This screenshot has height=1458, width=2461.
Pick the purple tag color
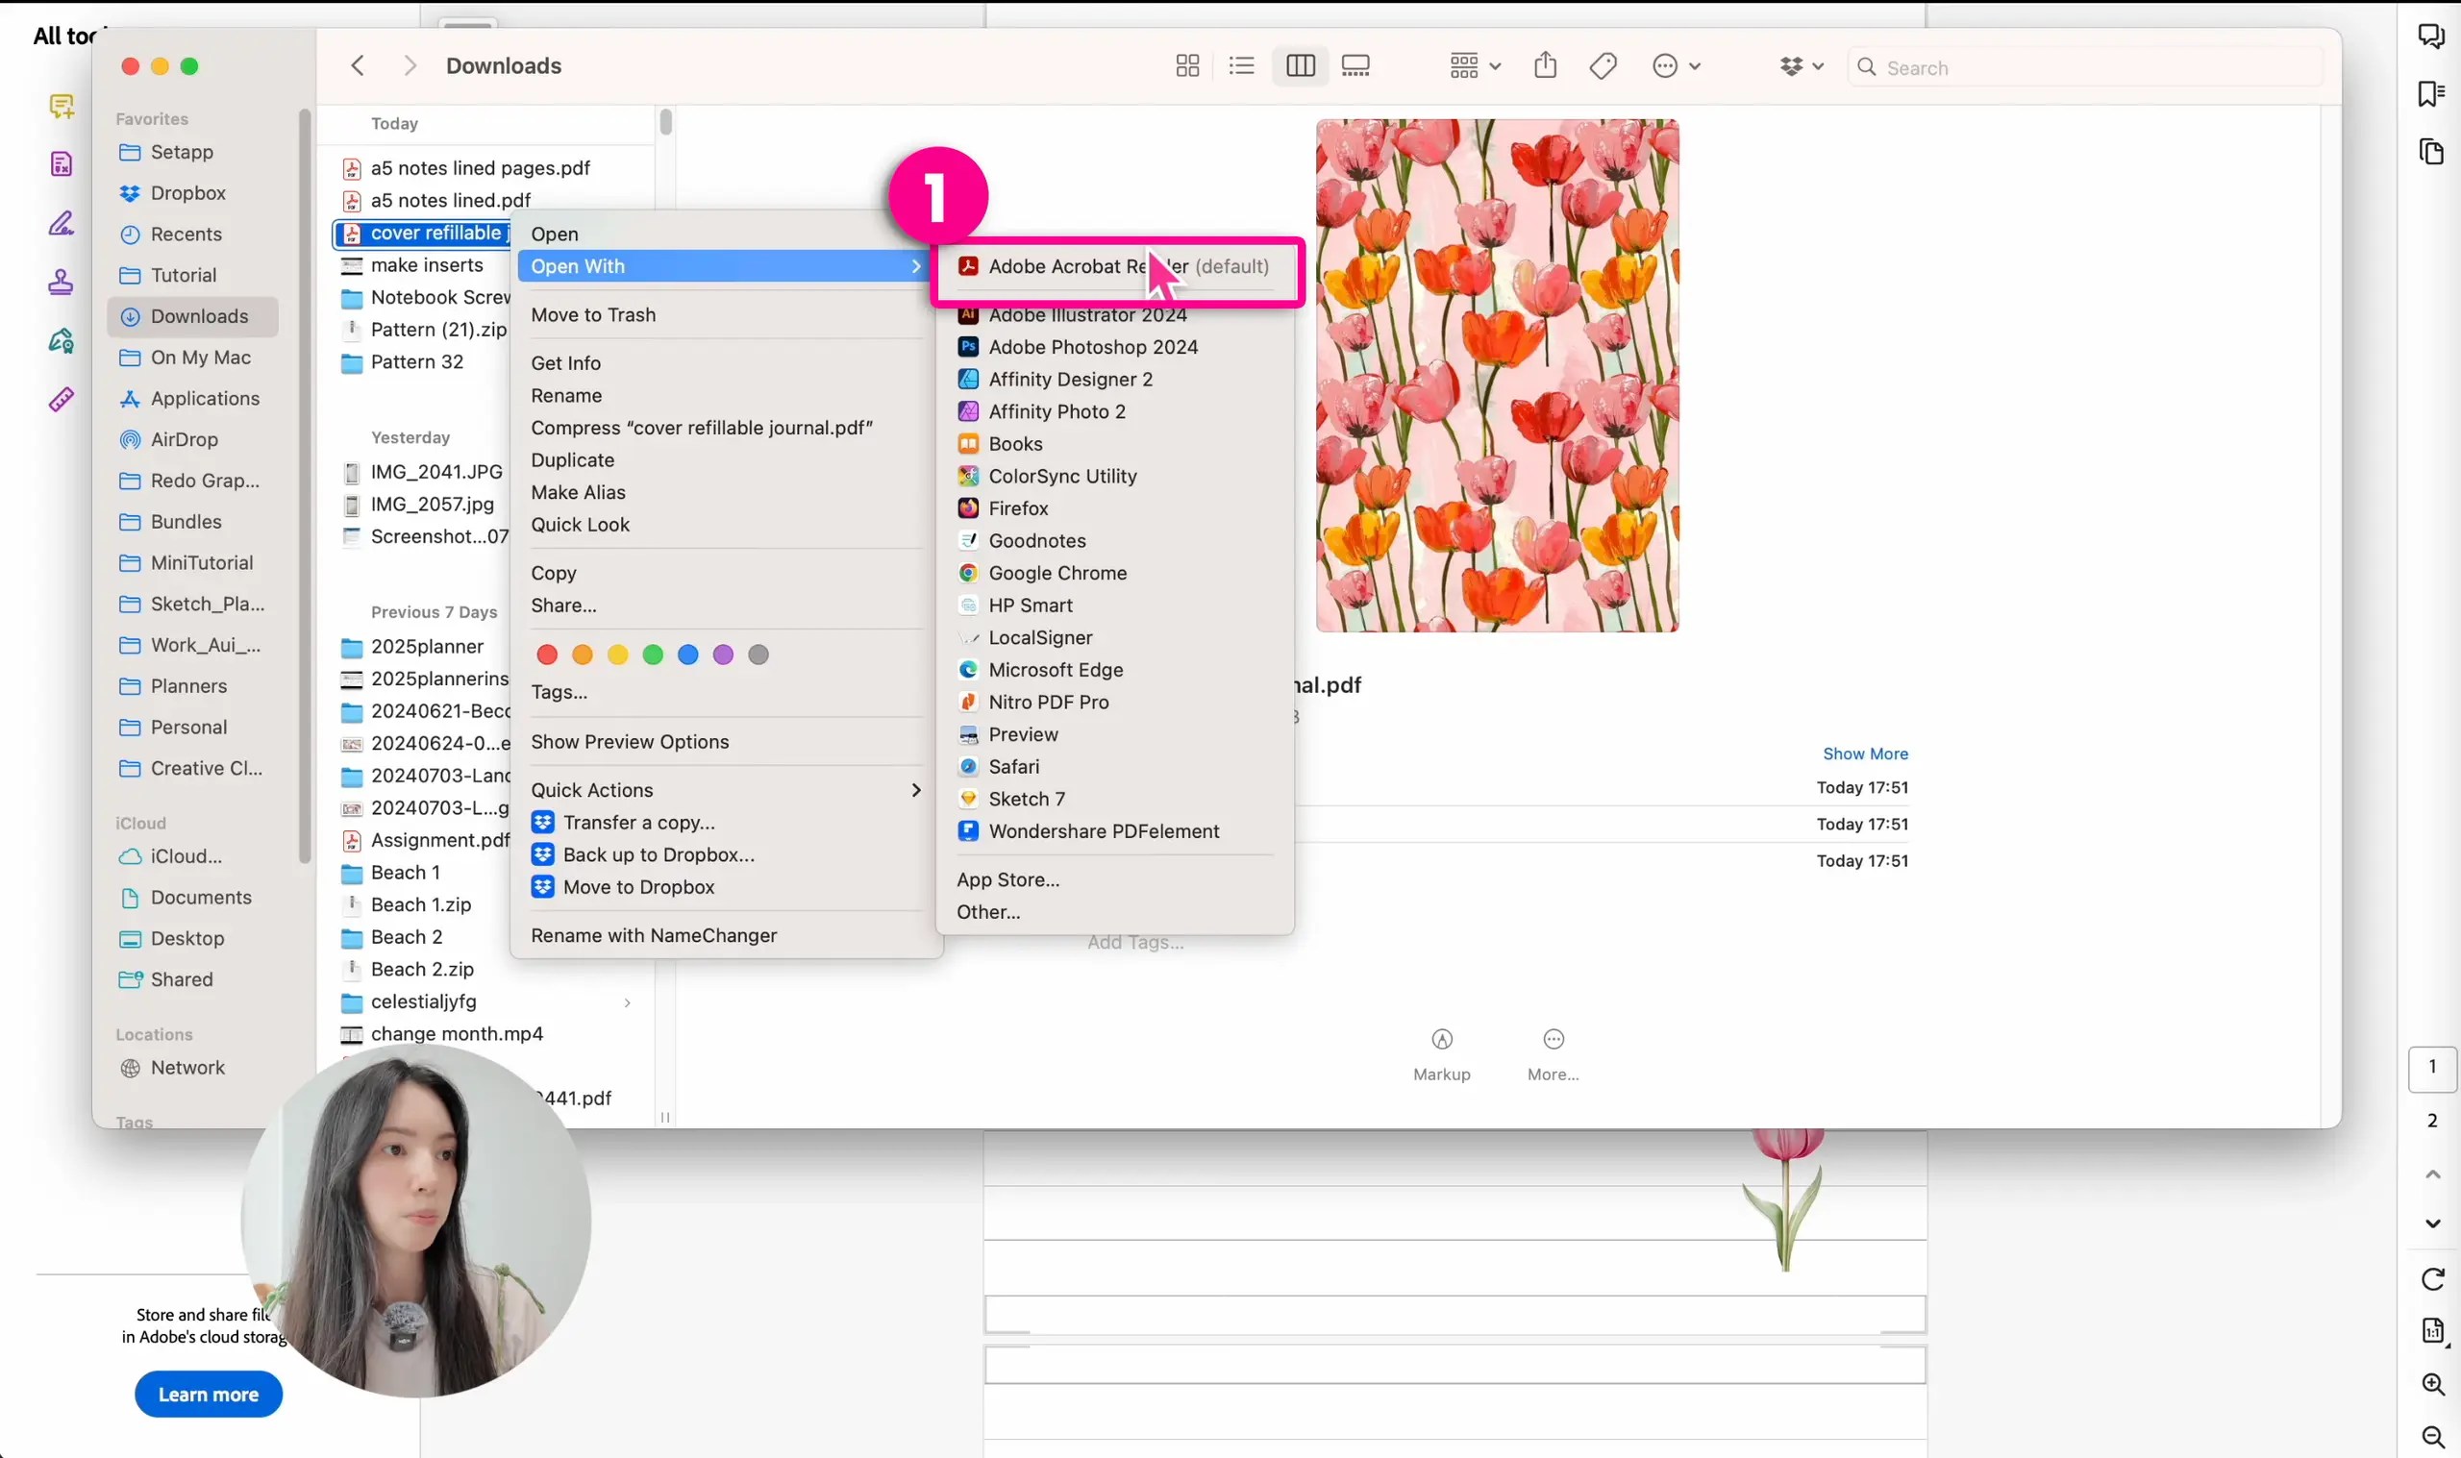(723, 655)
